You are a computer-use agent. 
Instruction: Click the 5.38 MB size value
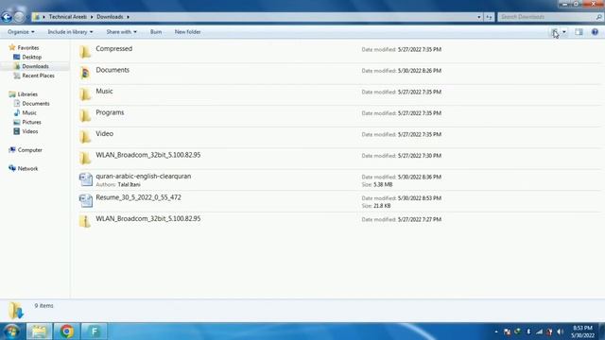[383, 185]
